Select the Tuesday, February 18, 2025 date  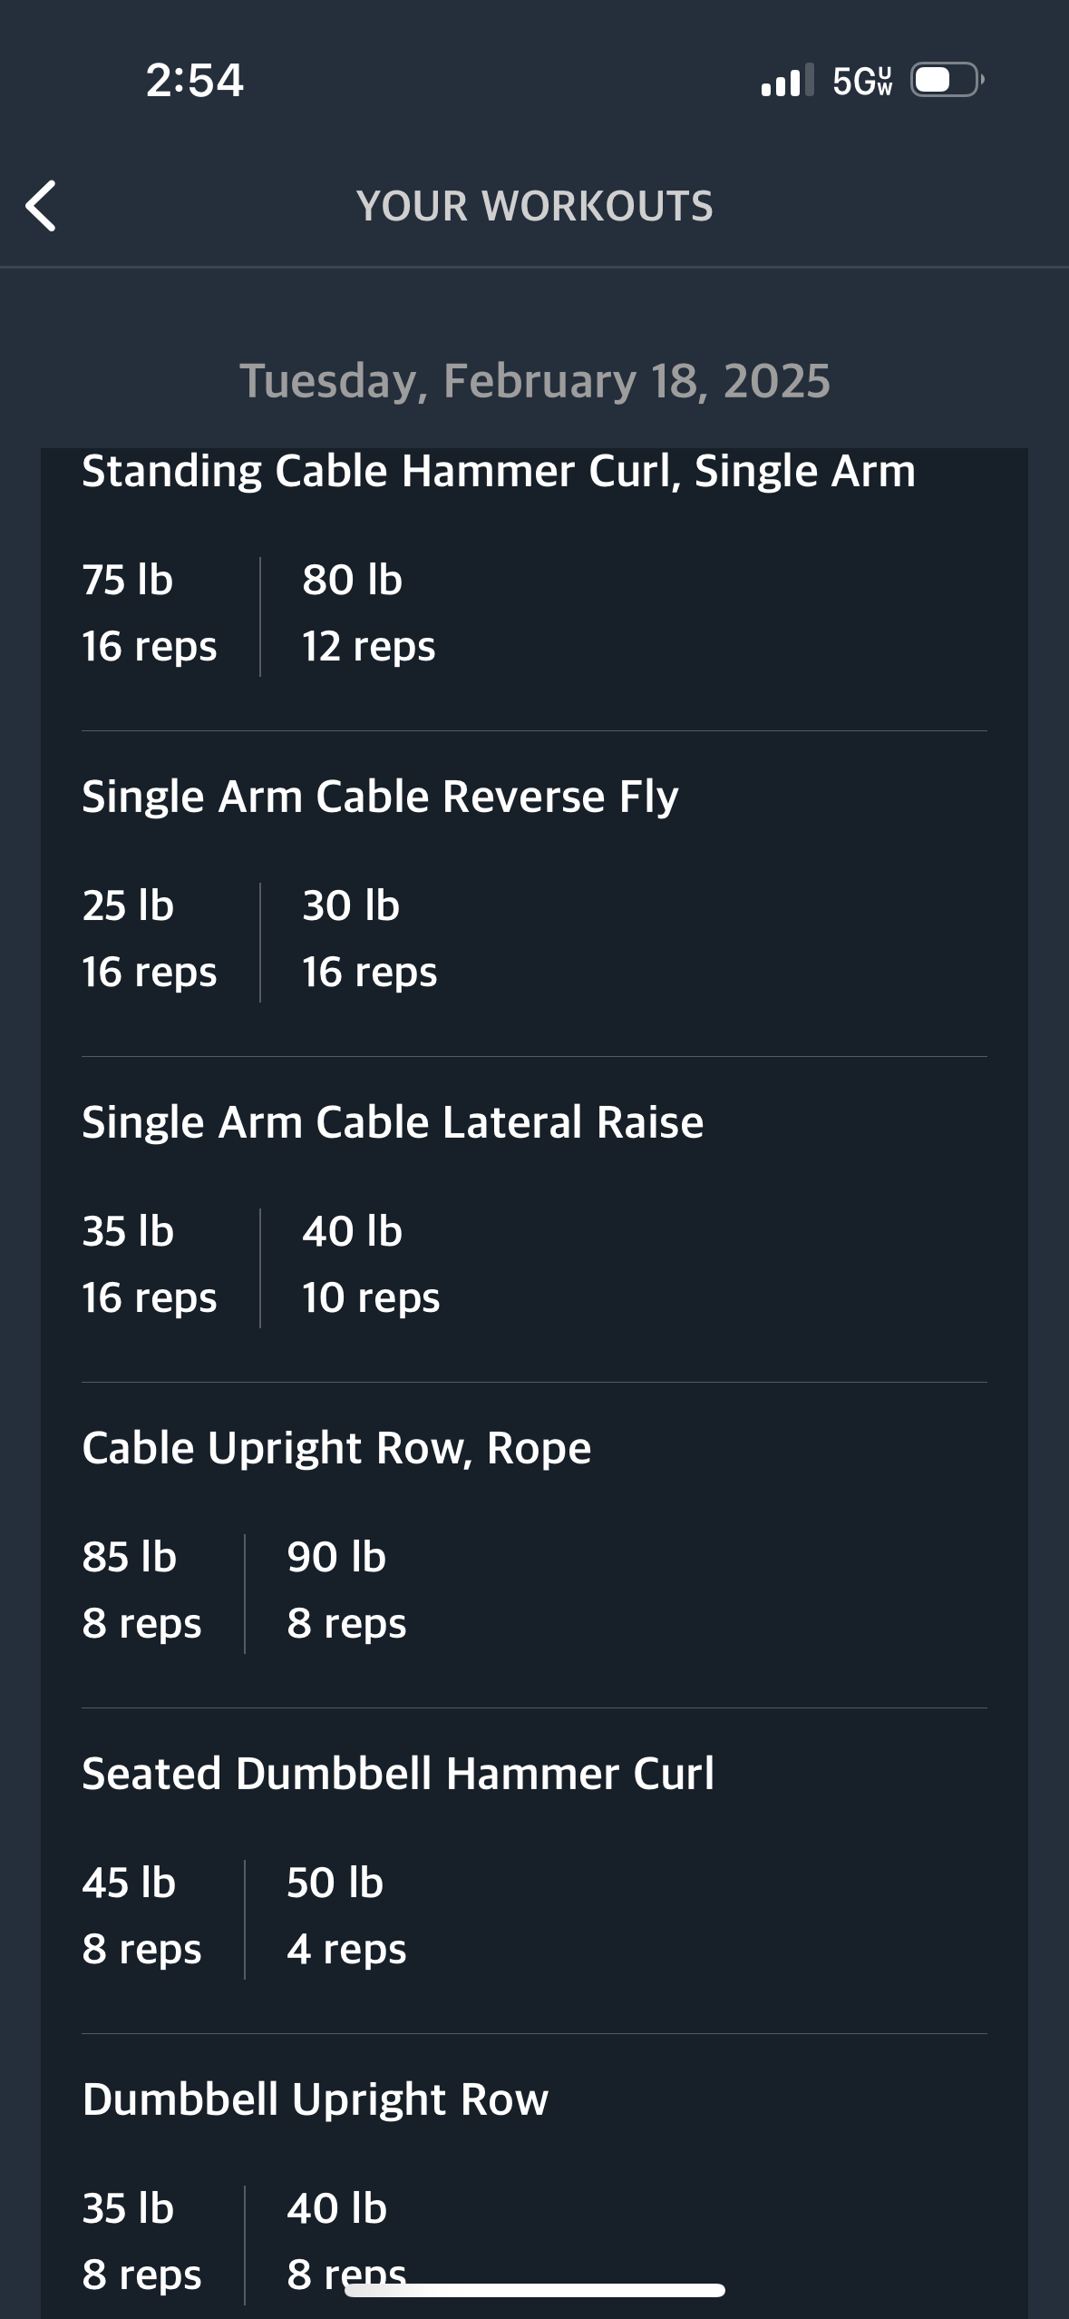(x=535, y=380)
